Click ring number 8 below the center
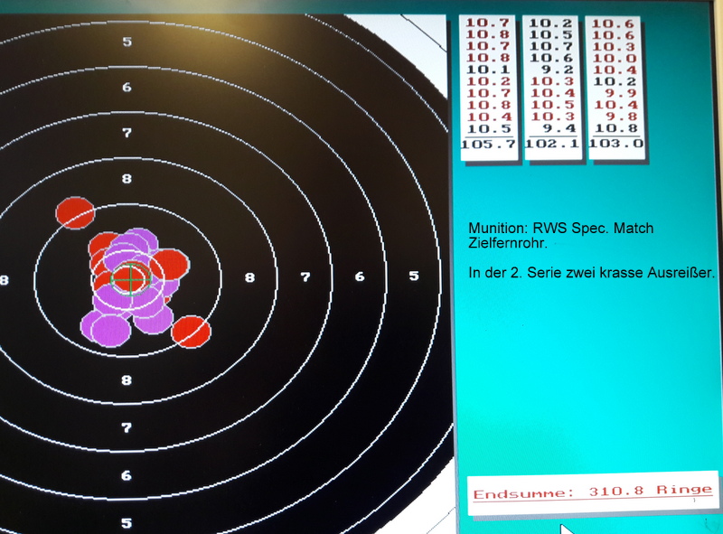 click(x=127, y=379)
